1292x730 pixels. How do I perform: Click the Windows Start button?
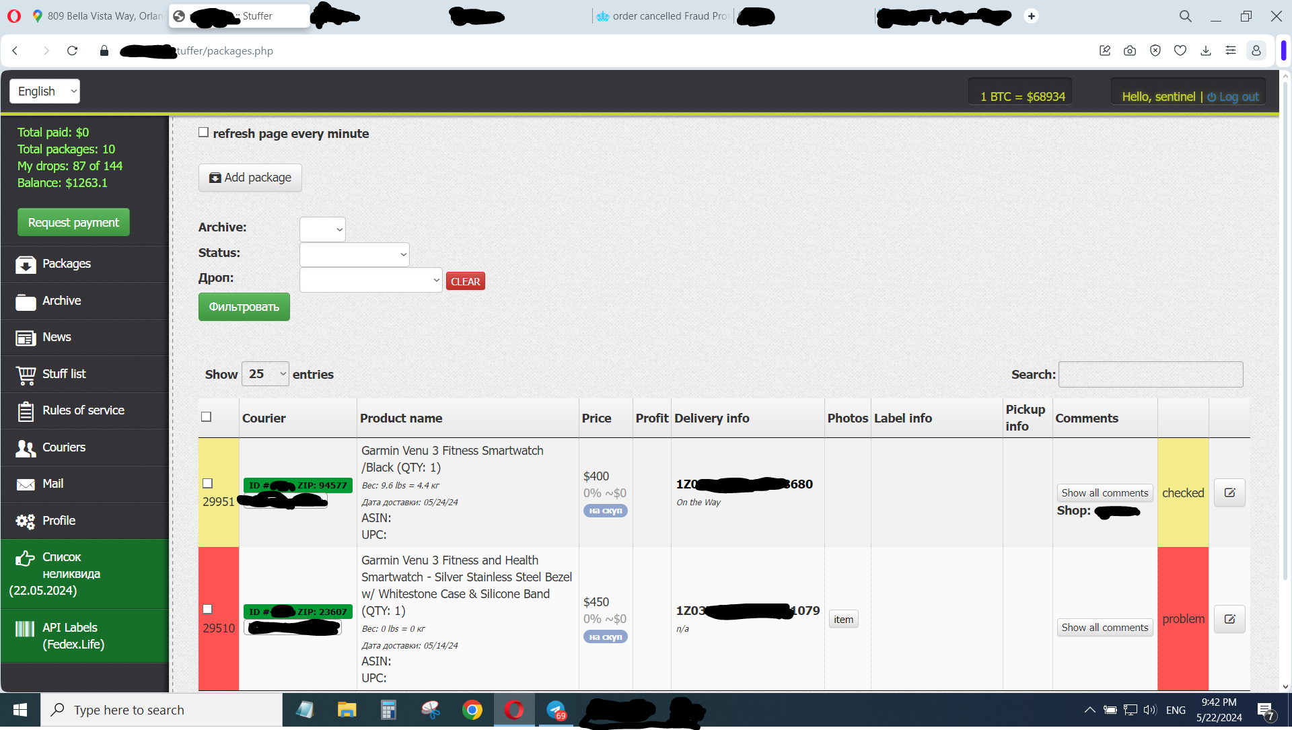click(x=20, y=710)
